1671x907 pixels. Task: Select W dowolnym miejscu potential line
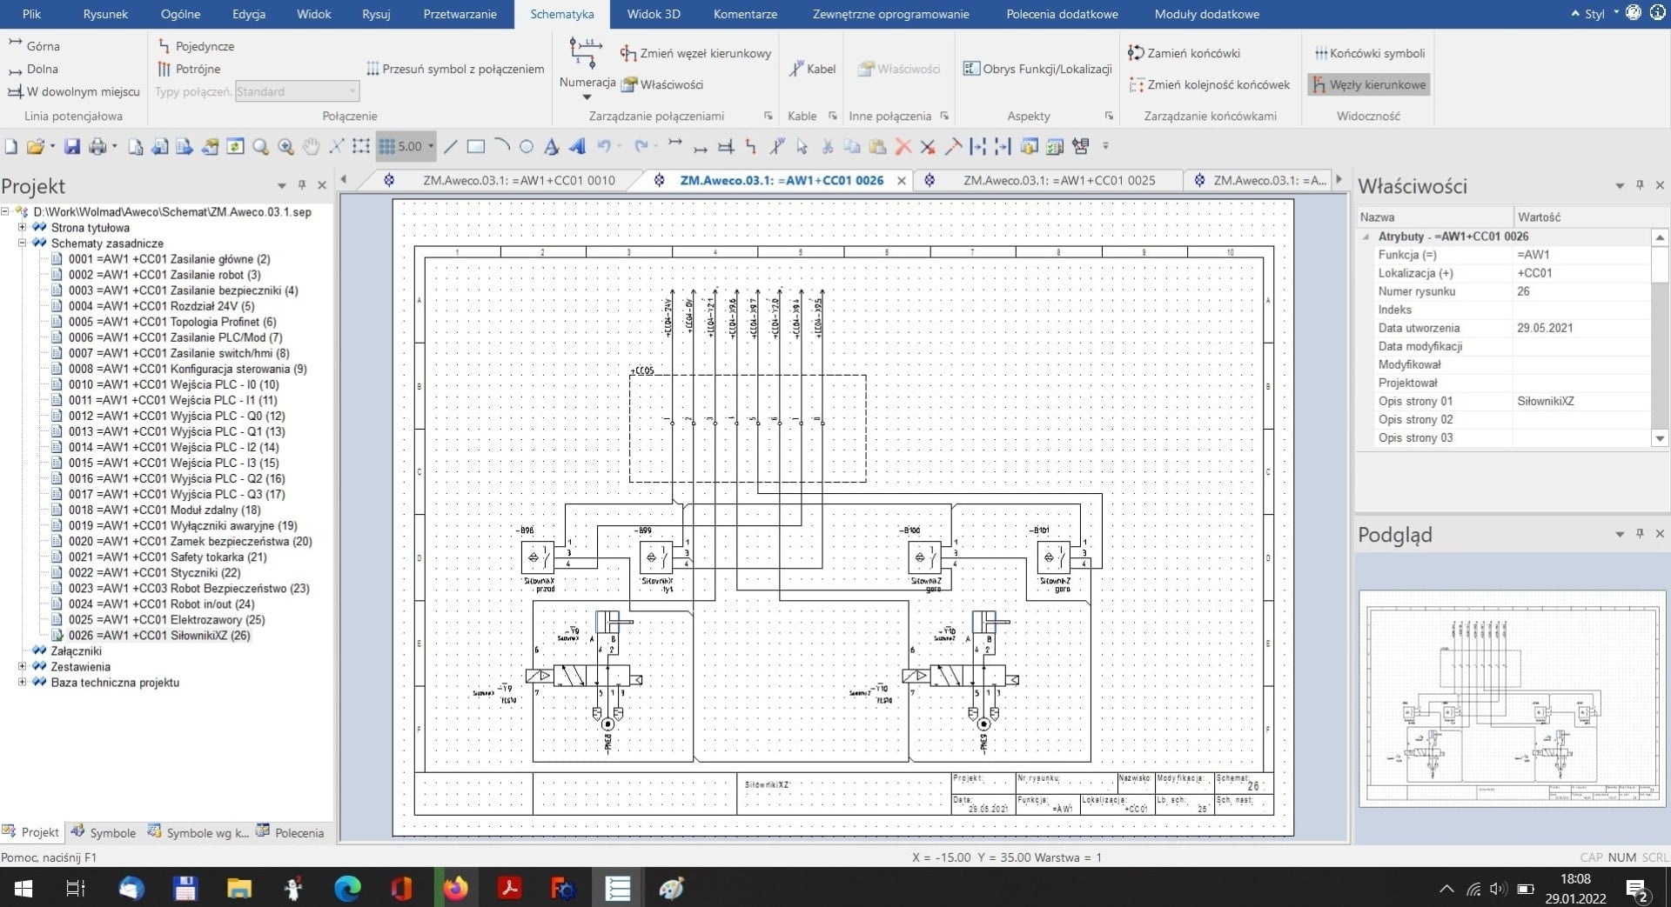pyautogui.click(x=74, y=91)
